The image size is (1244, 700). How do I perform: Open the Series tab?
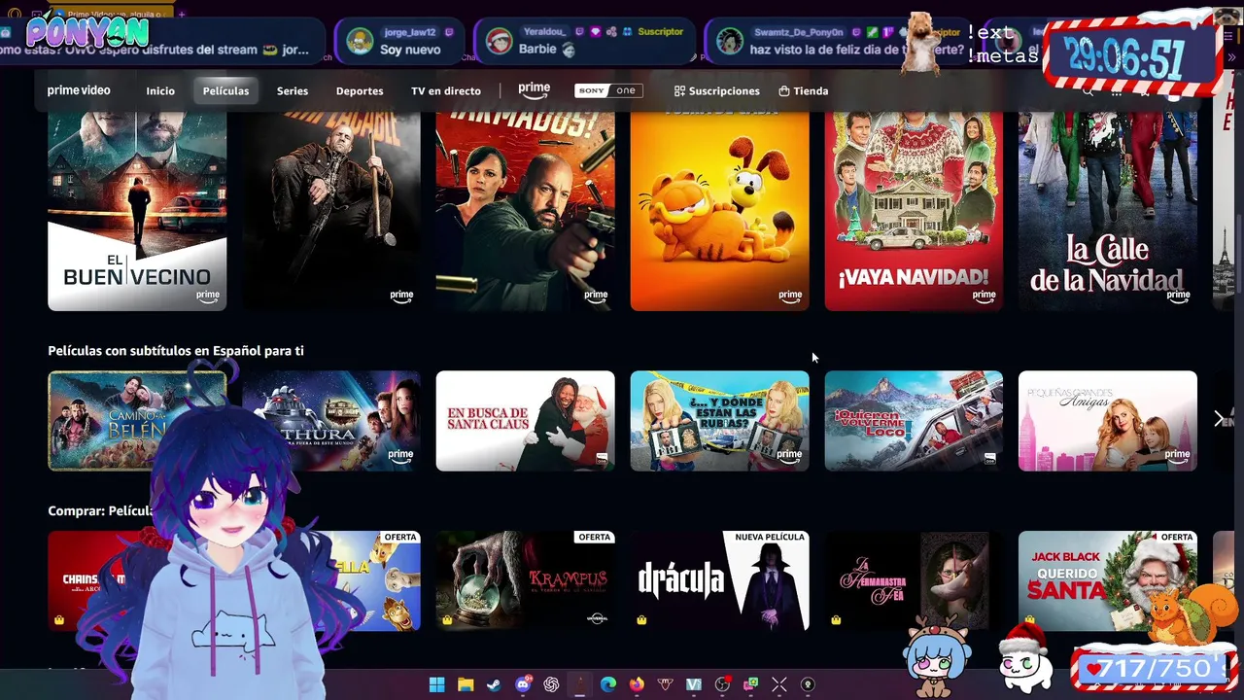click(x=293, y=90)
